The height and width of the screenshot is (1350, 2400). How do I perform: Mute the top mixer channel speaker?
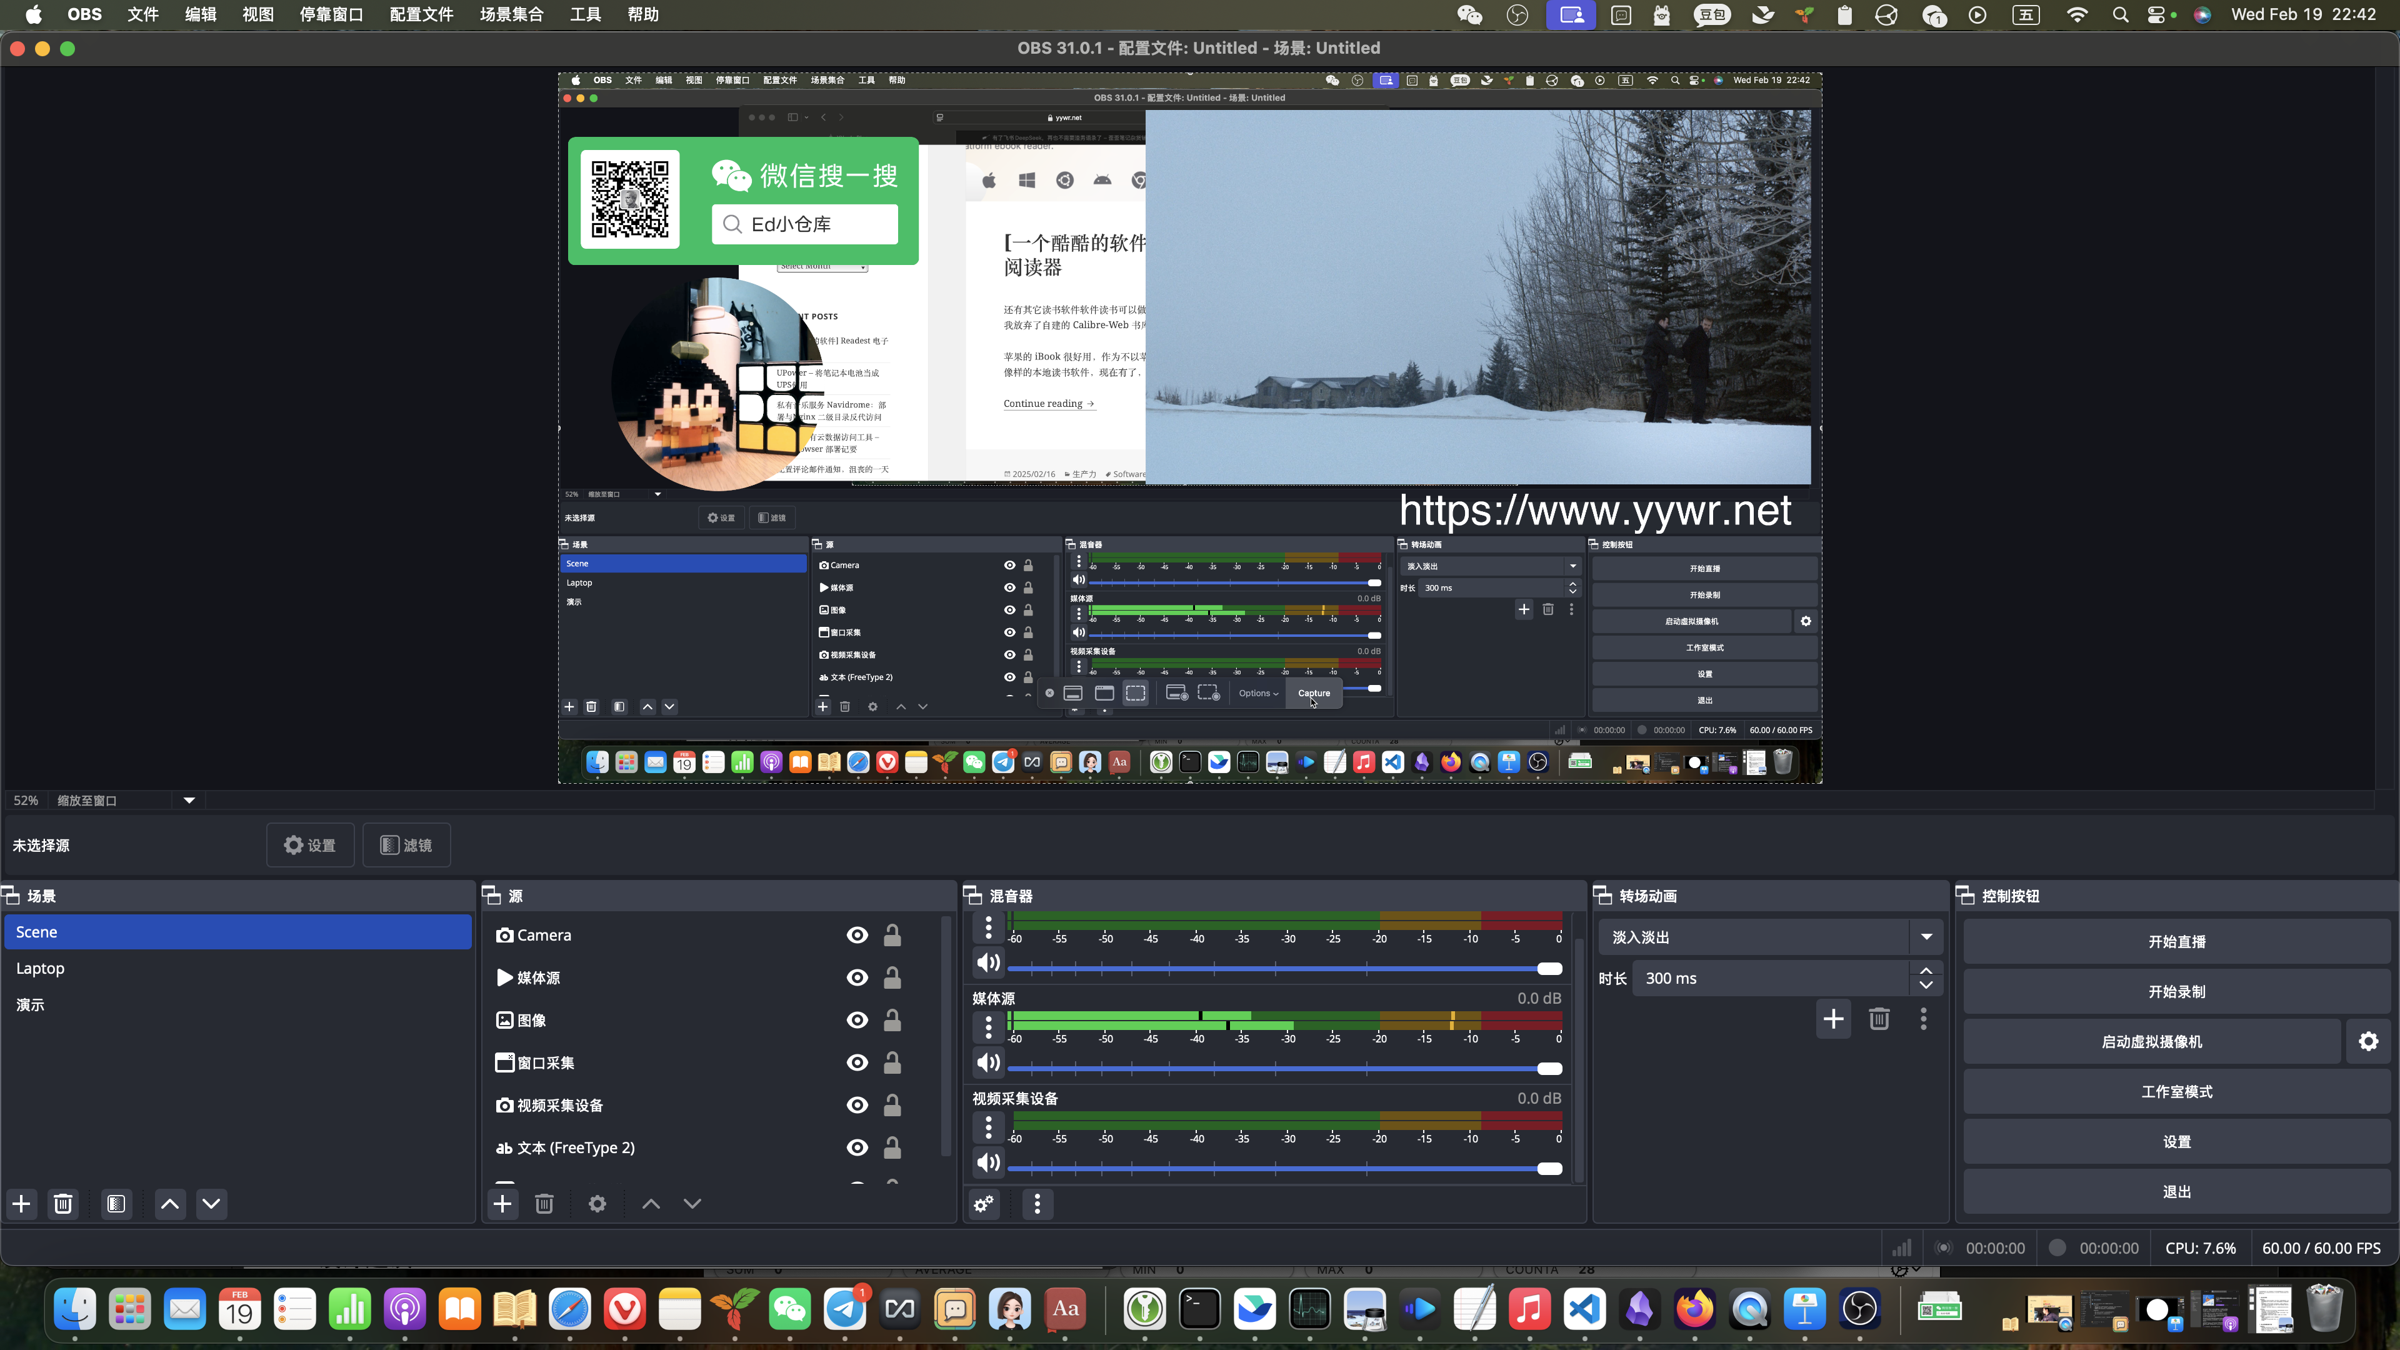click(x=989, y=962)
